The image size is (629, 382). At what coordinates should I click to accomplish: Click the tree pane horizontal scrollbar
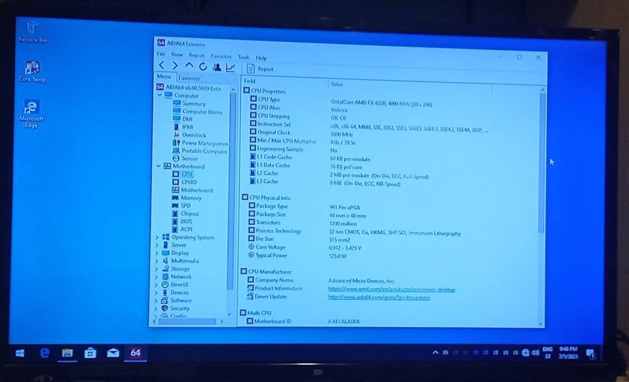188,321
